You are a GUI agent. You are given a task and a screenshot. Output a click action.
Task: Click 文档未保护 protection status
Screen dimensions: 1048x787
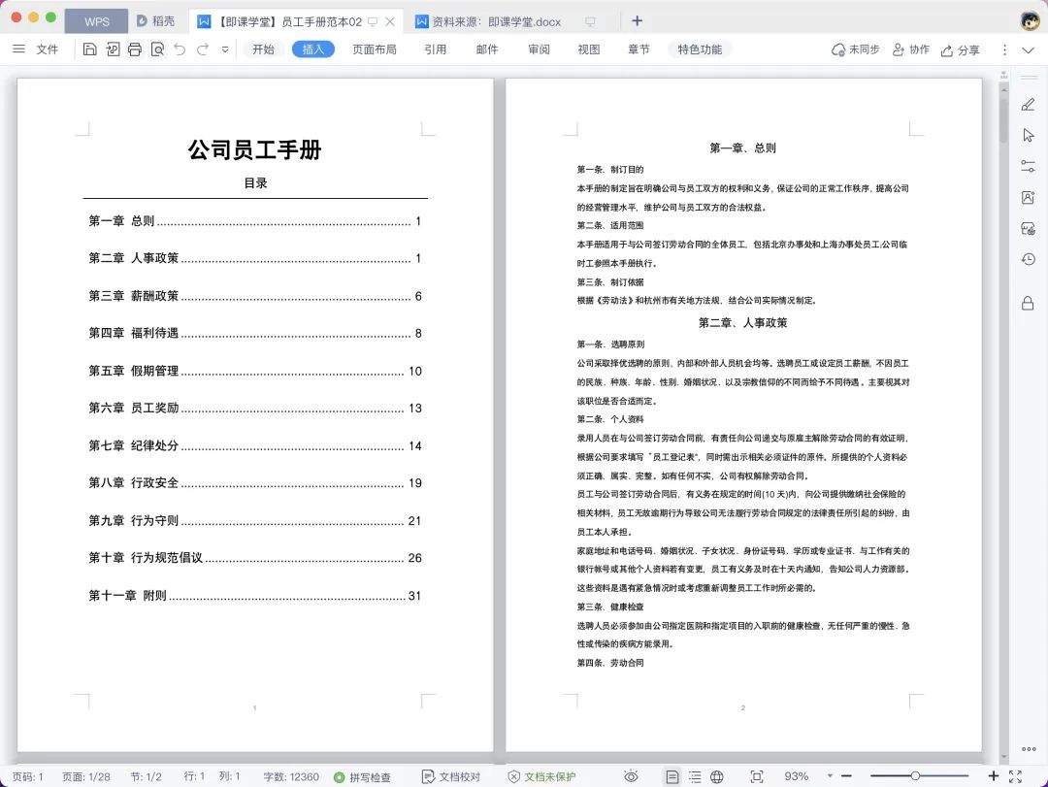pyautogui.click(x=541, y=777)
